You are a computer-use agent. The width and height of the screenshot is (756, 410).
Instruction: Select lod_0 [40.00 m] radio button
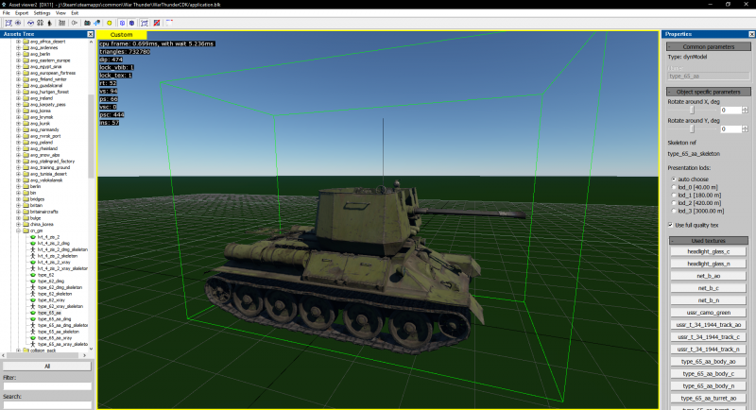point(674,187)
